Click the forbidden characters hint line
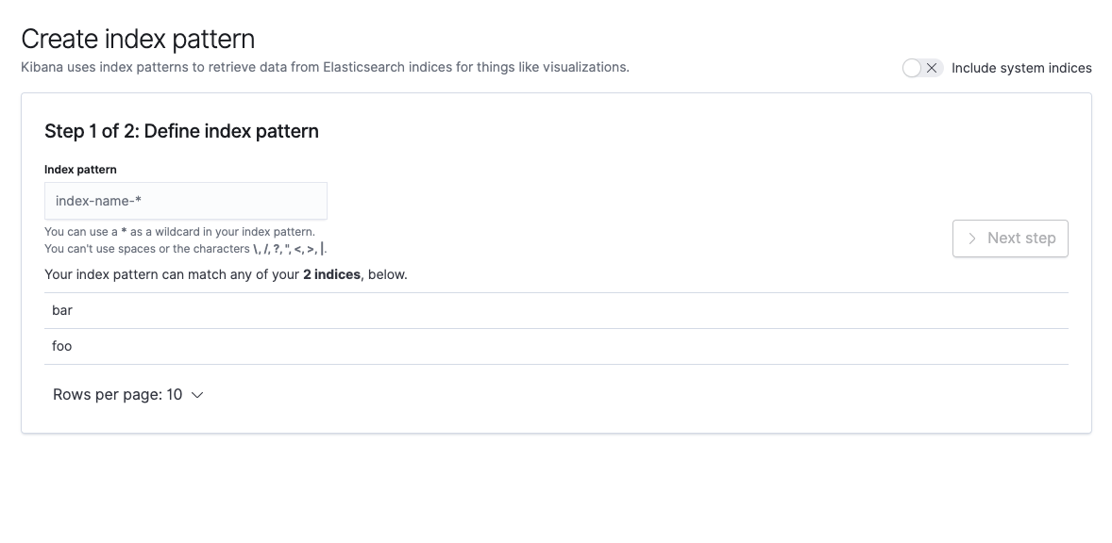Image resolution: width=1112 pixels, height=543 pixels. click(x=186, y=249)
